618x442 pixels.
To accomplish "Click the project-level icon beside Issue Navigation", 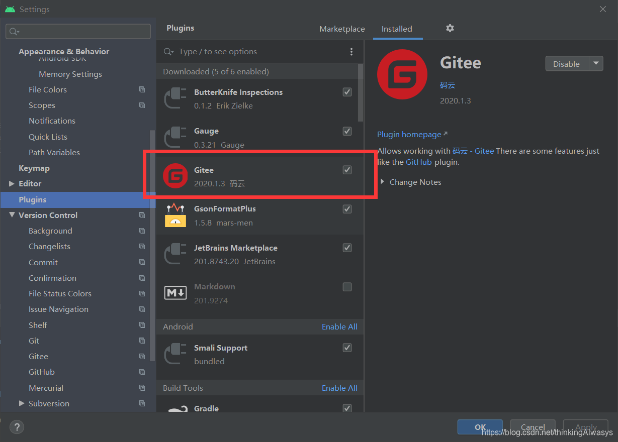I will (142, 309).
